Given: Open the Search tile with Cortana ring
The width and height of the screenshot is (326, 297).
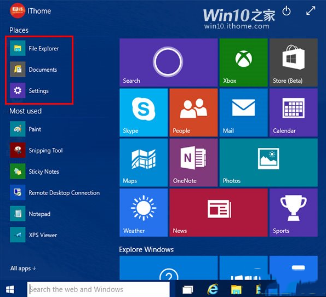Looking at the screenshot, I should [x=168, y=62].
